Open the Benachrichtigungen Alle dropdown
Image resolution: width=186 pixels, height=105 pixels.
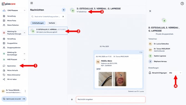[x=175, y=73]
